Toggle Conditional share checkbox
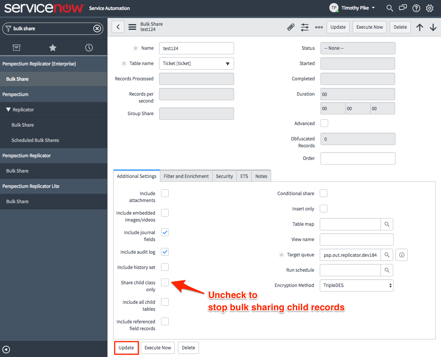 324,193
